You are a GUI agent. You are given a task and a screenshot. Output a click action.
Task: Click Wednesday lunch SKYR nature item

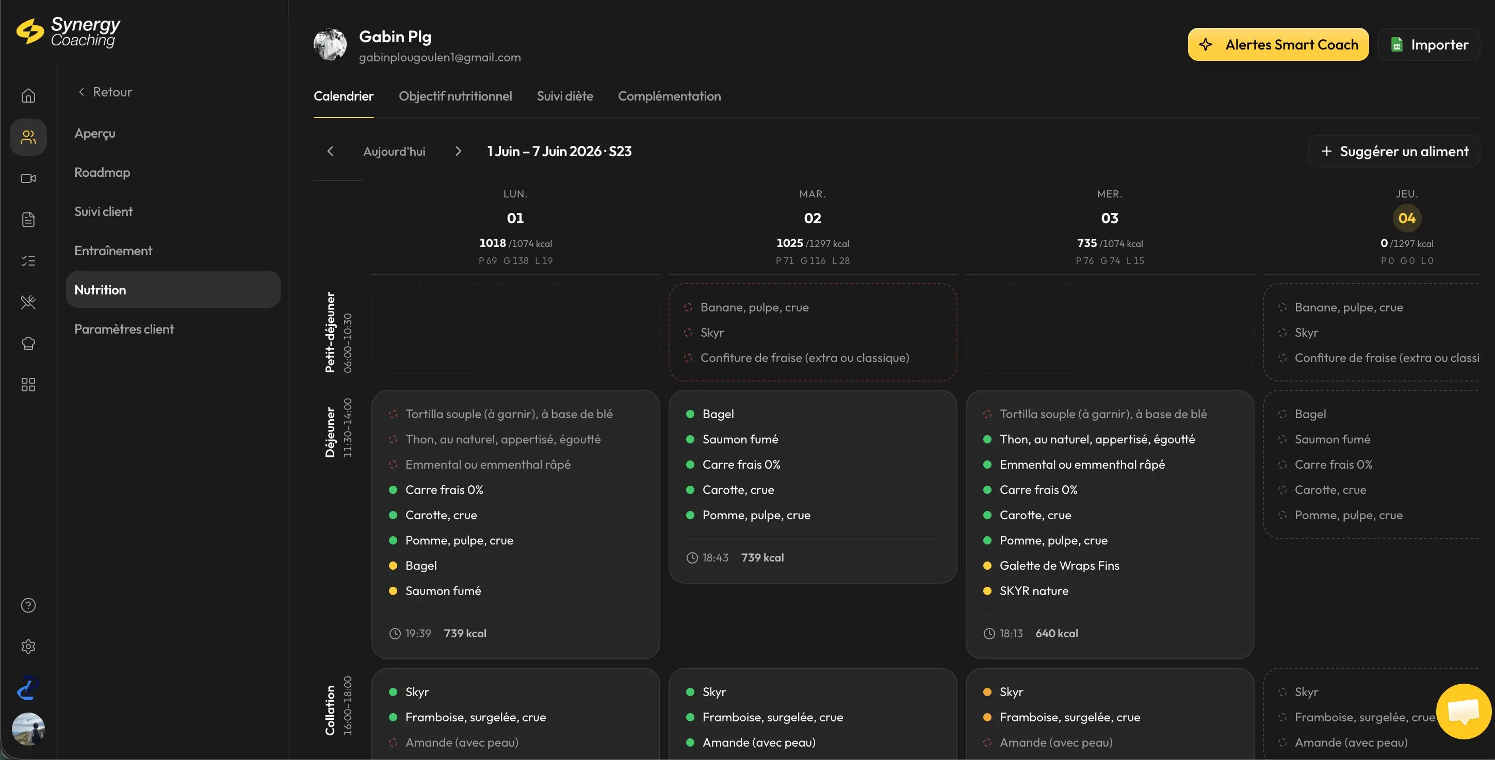[1034, 591]
